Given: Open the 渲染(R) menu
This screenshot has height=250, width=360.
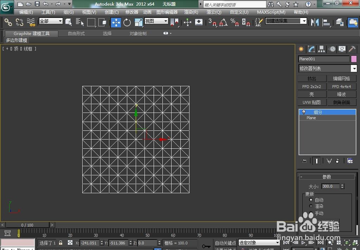Looking at the screenshot, I should click(191, 12).
